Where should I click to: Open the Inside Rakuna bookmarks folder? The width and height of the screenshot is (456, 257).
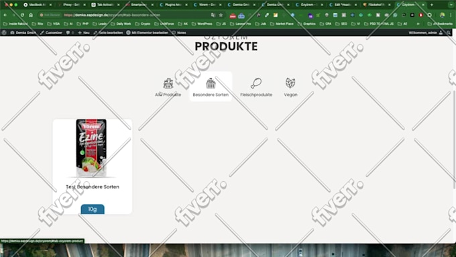pos(15,23)
